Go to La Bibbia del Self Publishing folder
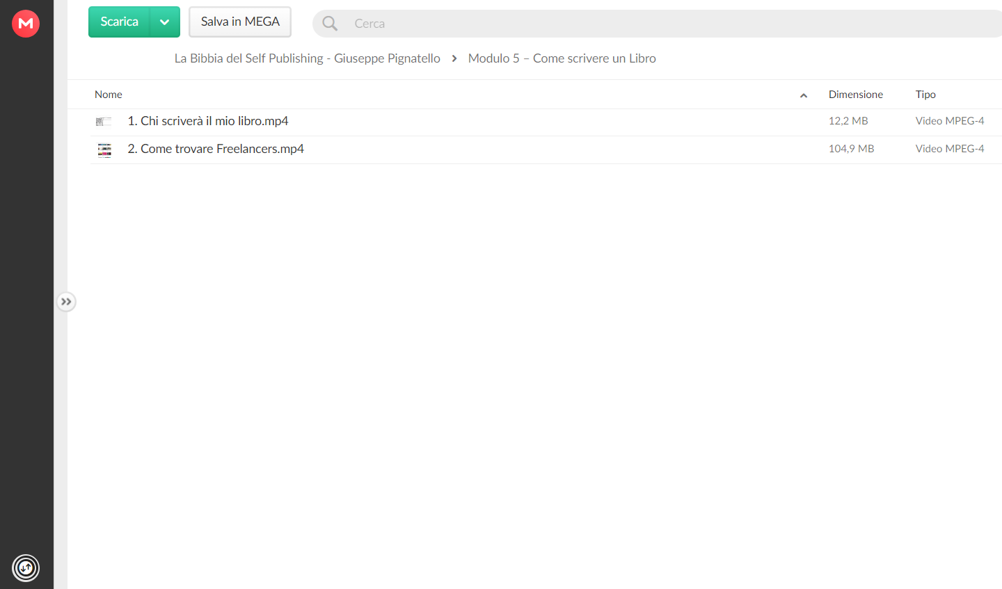 coord(308,58)
